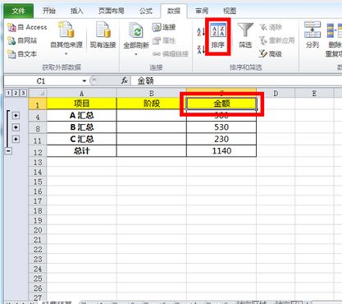
Task: Click the 全部刷新 refresh all icon
Action: (x=136, y=31)
